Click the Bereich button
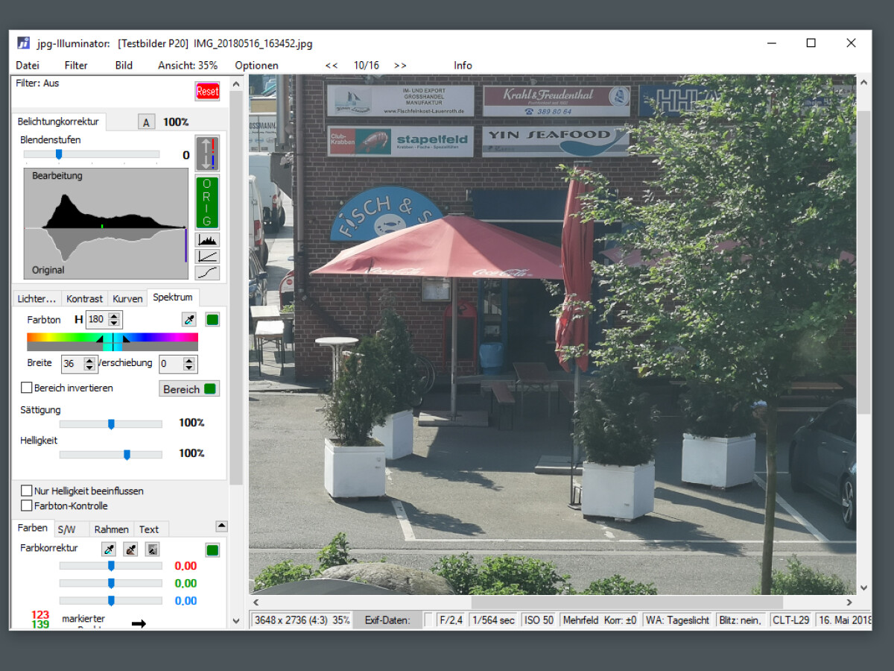 tap(189, 389)
